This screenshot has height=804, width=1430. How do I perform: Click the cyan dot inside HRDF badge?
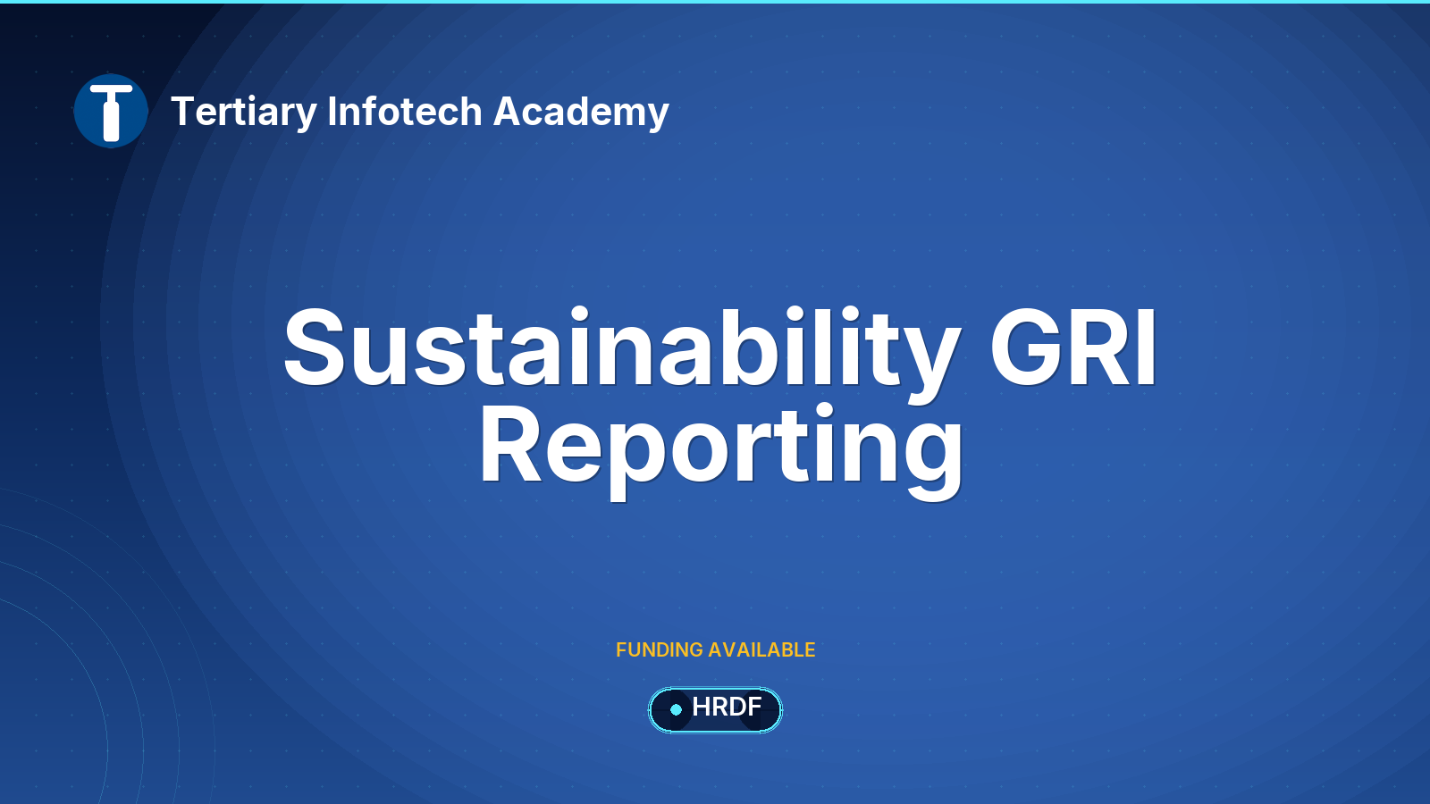[677, 709]
